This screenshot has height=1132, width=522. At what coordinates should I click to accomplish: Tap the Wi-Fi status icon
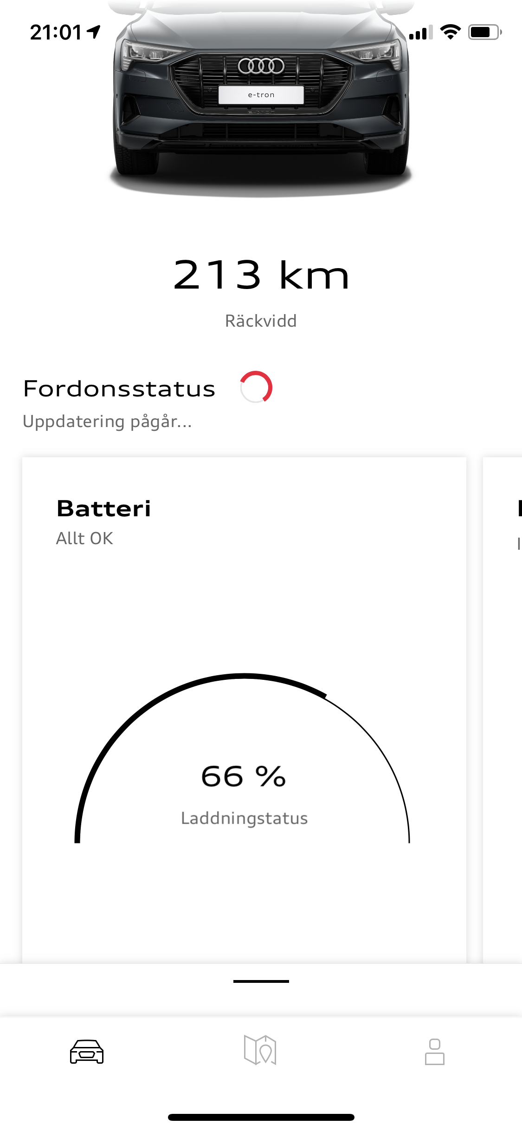(450, 32)
